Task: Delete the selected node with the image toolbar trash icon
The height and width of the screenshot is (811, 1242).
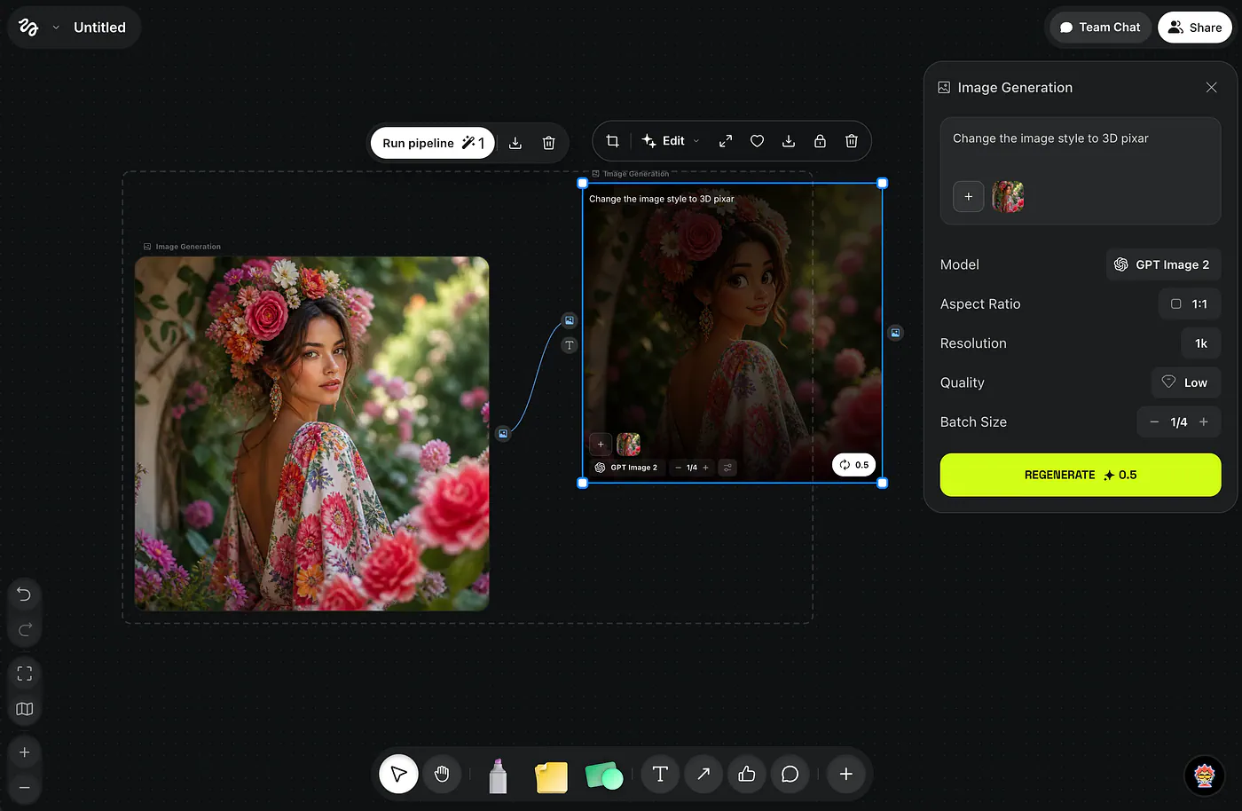Action: pyautogui.click(x=852, y=141)
